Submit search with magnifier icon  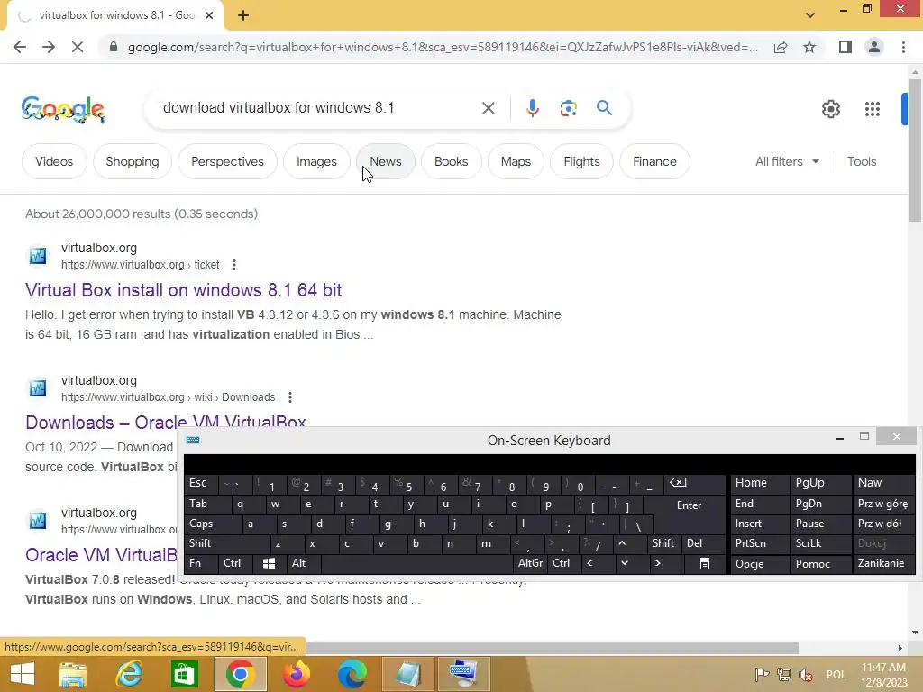click(604, 108)
